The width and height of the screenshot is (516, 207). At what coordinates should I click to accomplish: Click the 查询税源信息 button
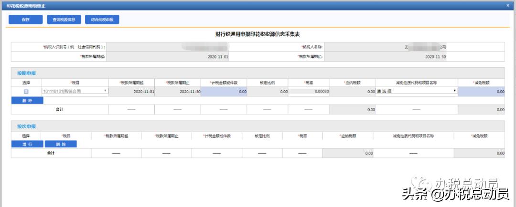pyautogui.click(x=64, y=20)
